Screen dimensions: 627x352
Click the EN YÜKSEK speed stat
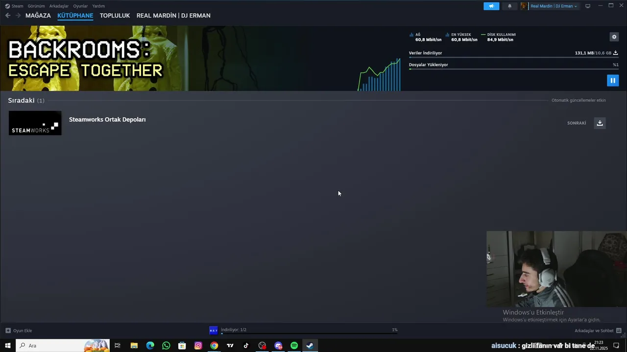click(462, 37)
